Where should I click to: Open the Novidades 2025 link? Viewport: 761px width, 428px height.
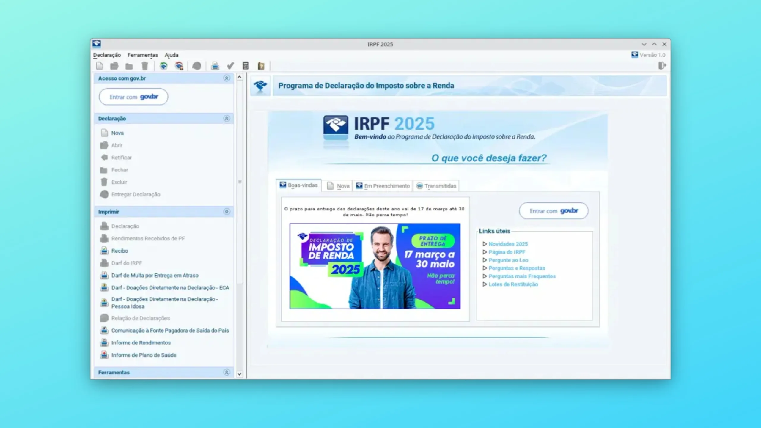[x=508, y=244]
